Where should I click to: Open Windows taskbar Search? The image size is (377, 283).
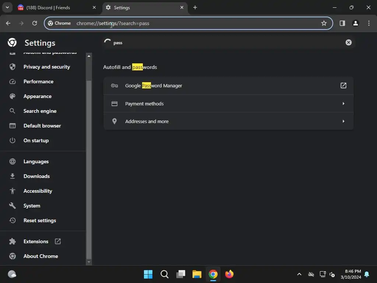(165, 274)
